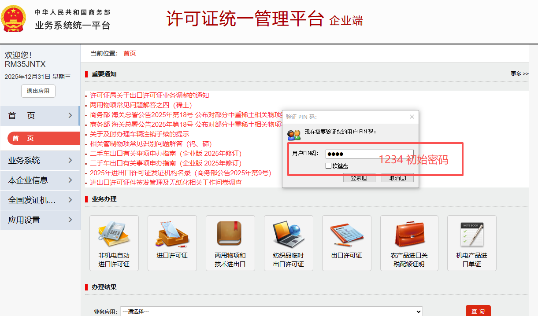Open 全国发证机构 sidebar menu item
The image size is (538, 316).
pyautogui.click(x=40, y=200)
